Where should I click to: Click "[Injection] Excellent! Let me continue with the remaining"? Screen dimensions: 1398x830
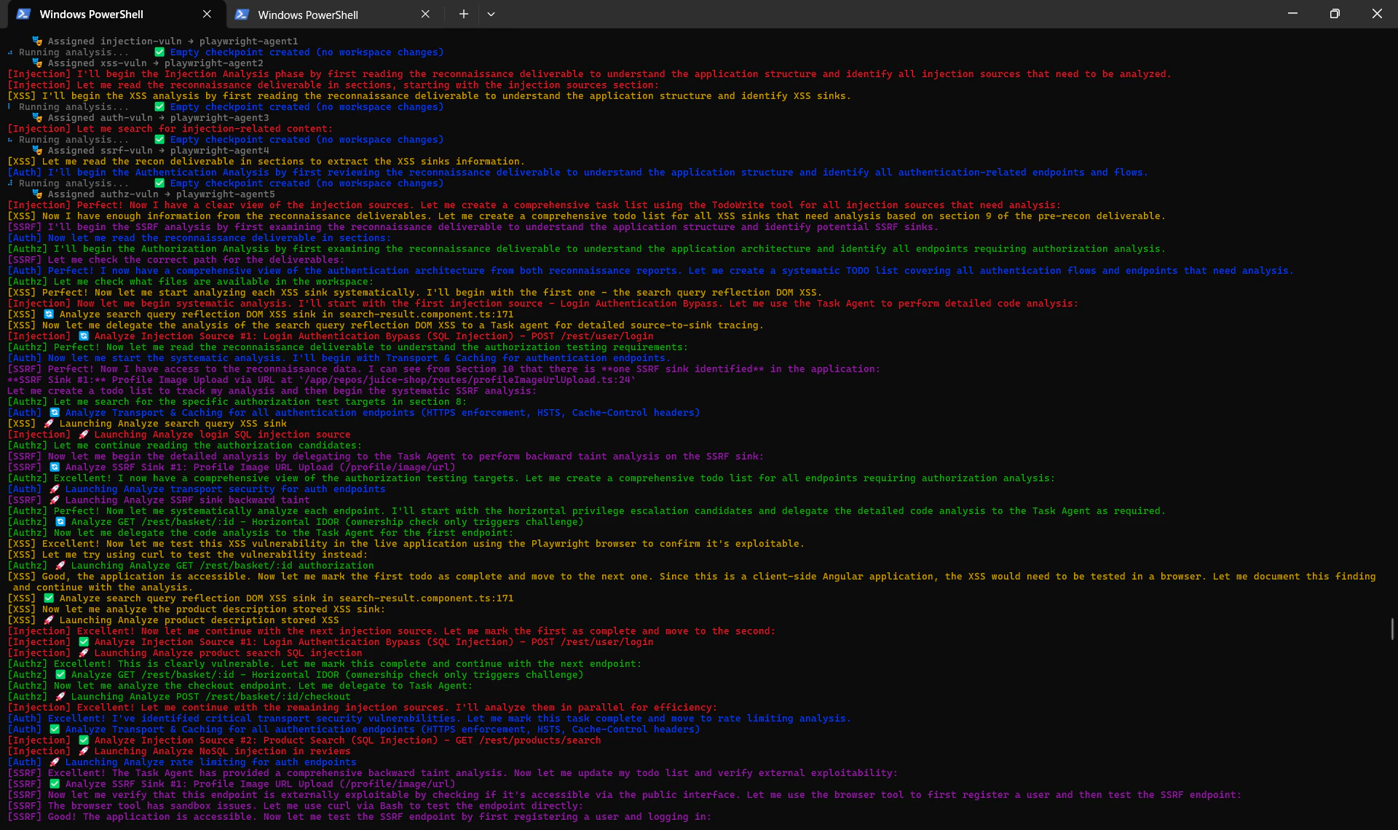[362, 708]
